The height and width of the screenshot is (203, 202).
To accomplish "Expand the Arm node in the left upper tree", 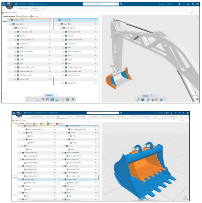I will [15, 48].
